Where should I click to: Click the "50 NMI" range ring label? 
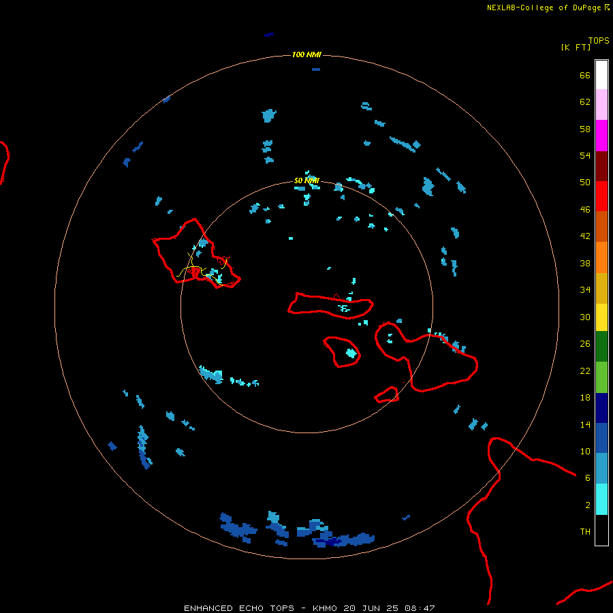pos(306,180)
